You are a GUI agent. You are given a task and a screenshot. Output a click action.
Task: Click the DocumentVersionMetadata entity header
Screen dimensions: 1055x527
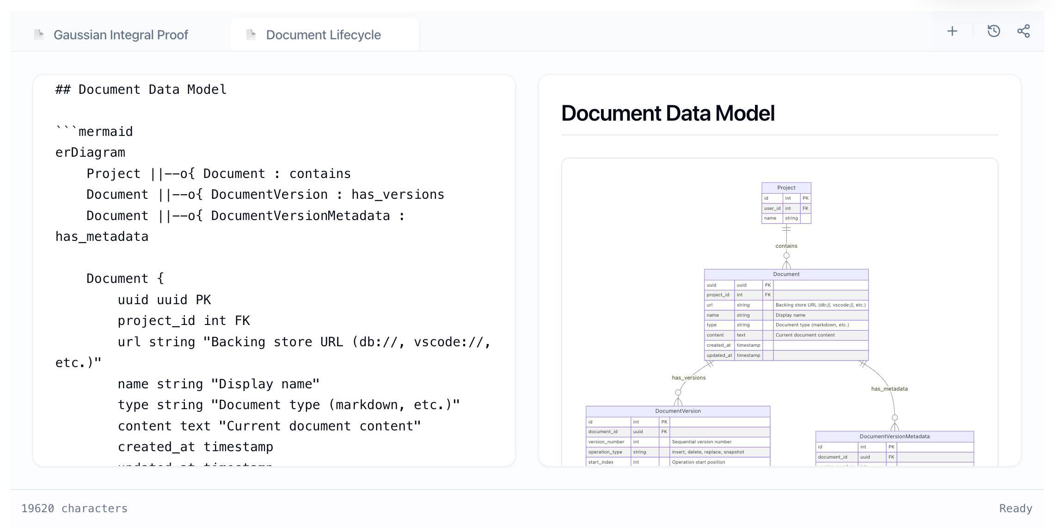[894, 436]
